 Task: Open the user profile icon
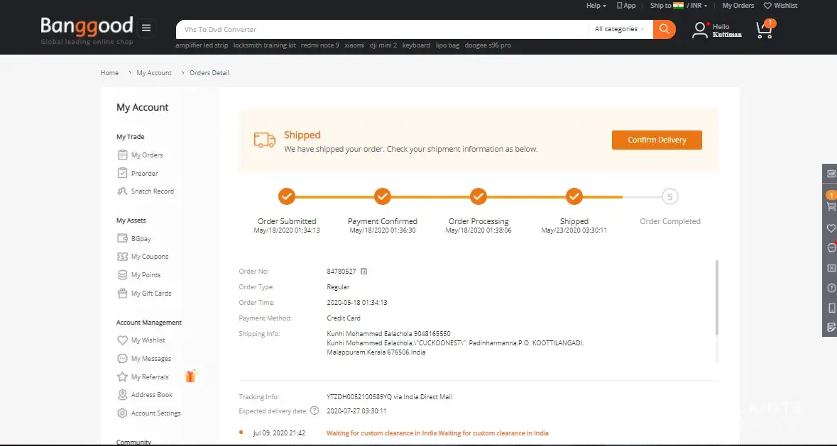tap(700, 30)
